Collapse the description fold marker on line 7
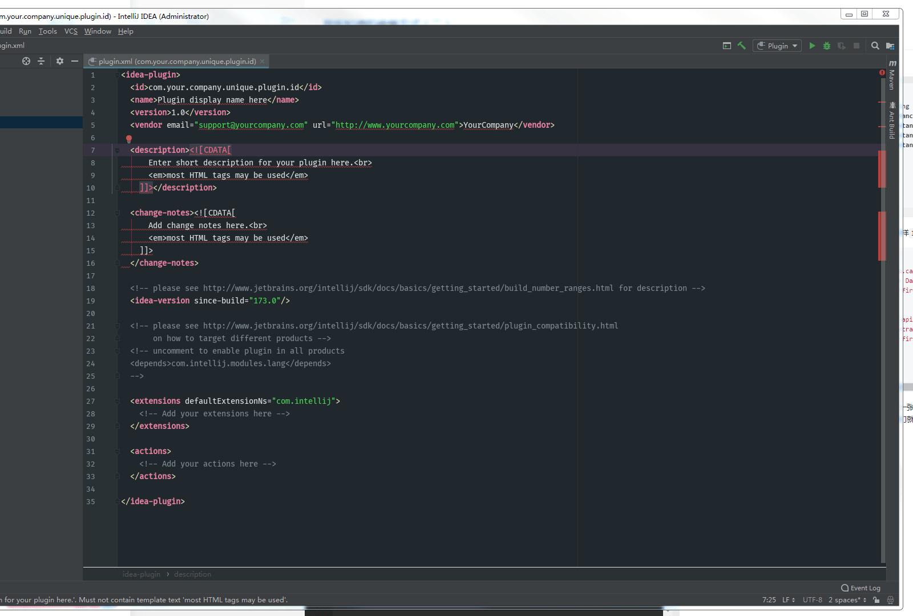 [x=117, y=150]
